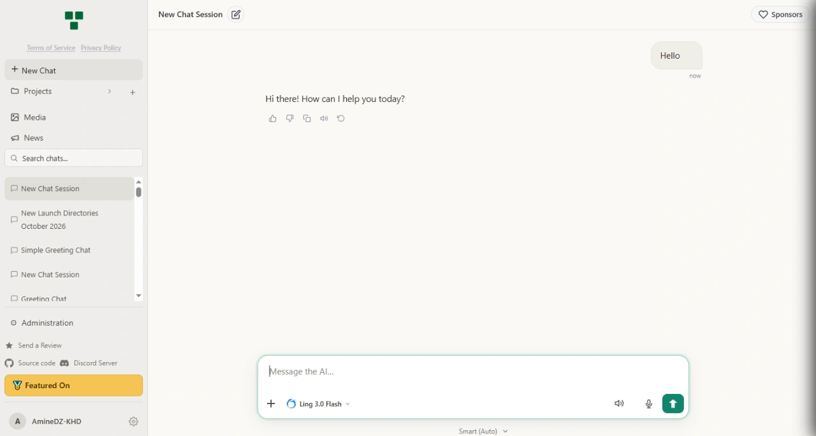Click the magnifier icon in search field
The height and width of the screenshot is (436, 816).
pyautogui.click(x=15, y=158)
